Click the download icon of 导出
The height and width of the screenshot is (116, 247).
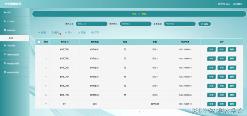click(x=79, y=33)
